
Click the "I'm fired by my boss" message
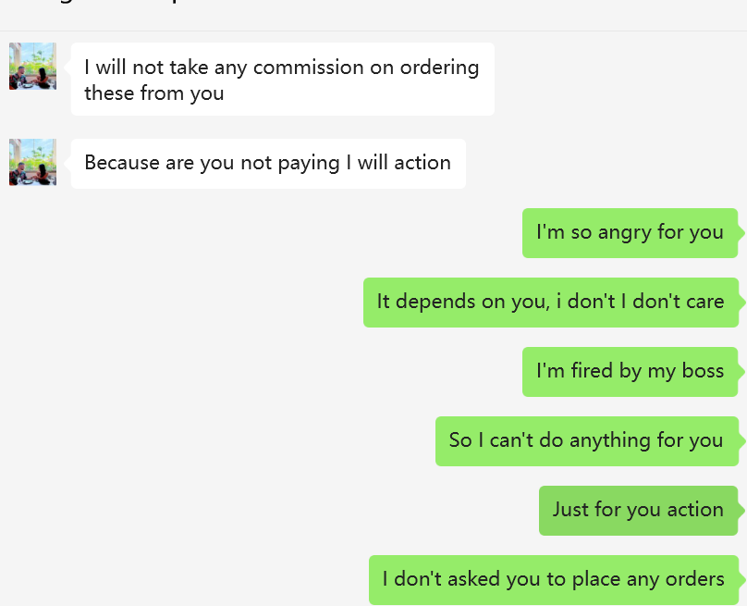point(630,371)
